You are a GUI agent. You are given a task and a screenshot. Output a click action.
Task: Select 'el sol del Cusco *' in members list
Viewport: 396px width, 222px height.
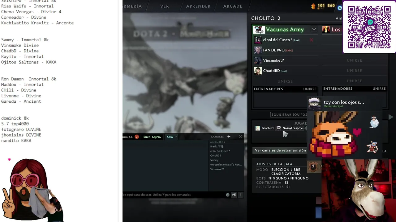(x=220, y=151)
